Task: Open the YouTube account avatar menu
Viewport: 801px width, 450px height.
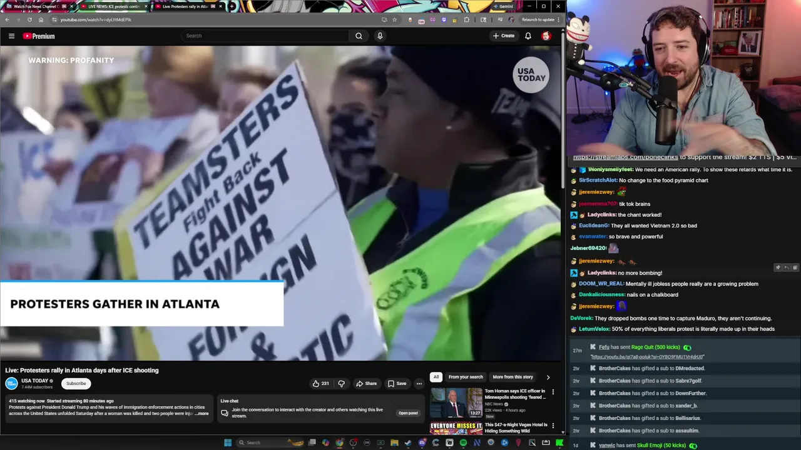Action: (546, 36)
